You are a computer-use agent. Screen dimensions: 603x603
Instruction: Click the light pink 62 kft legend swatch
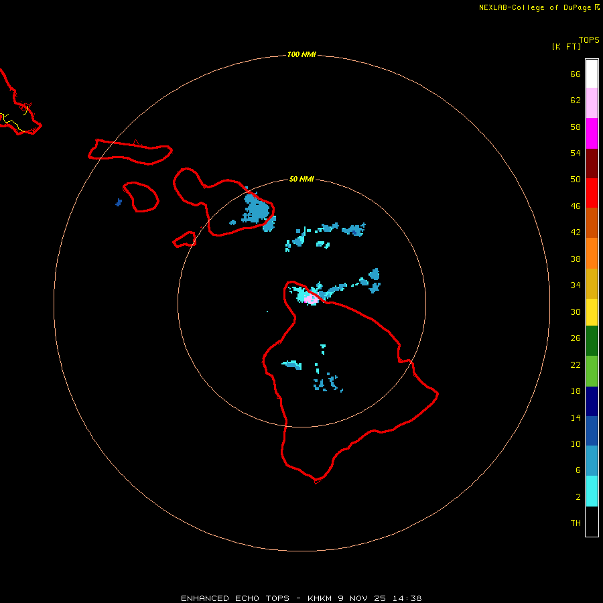pyautogui.click(x=592, y=103)
